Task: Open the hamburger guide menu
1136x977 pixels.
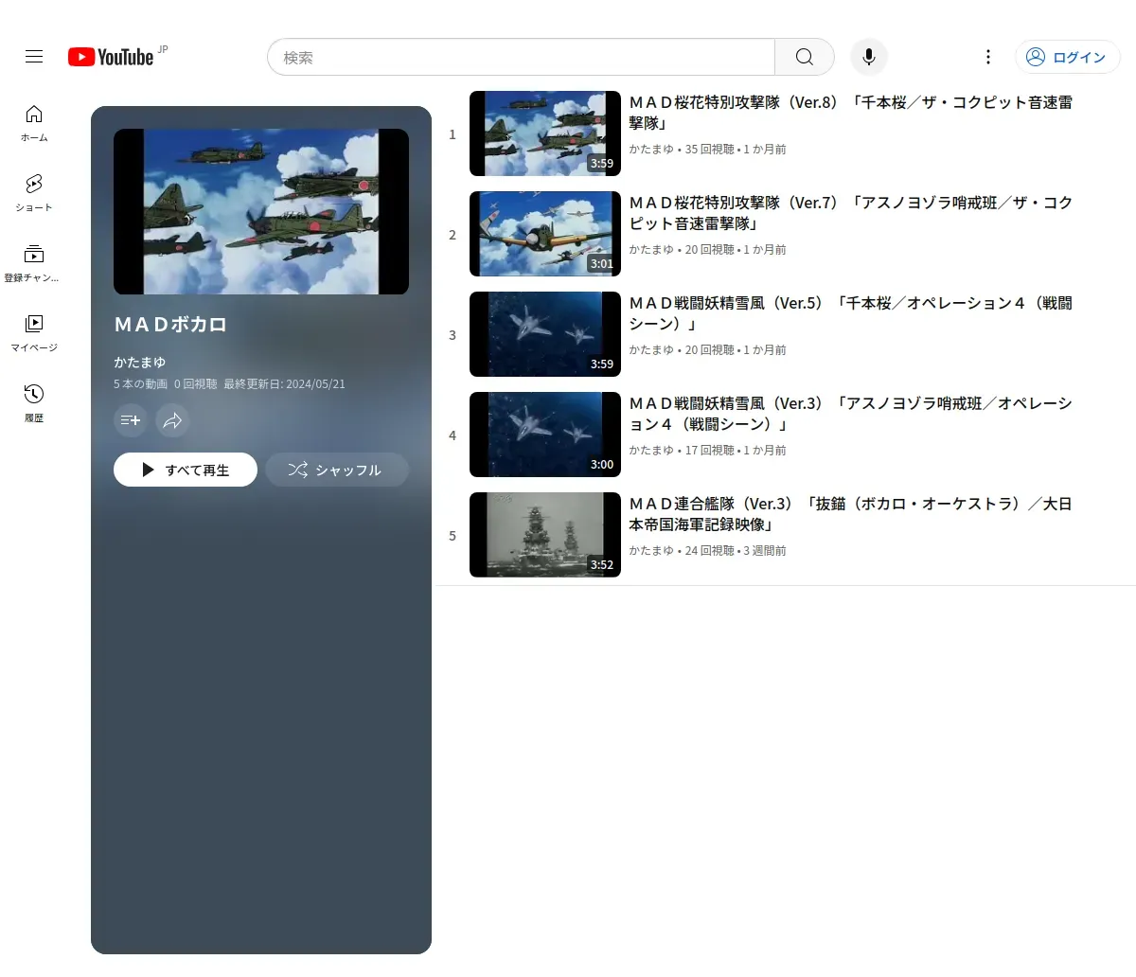Action: [x=34, y=57]
